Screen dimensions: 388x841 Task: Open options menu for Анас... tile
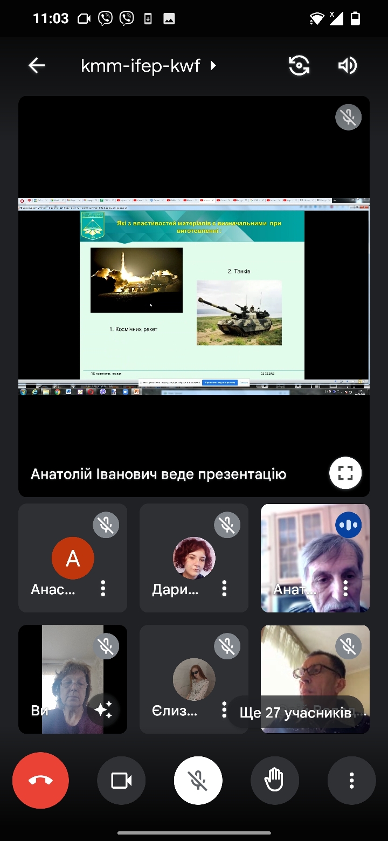coord(103,588)
